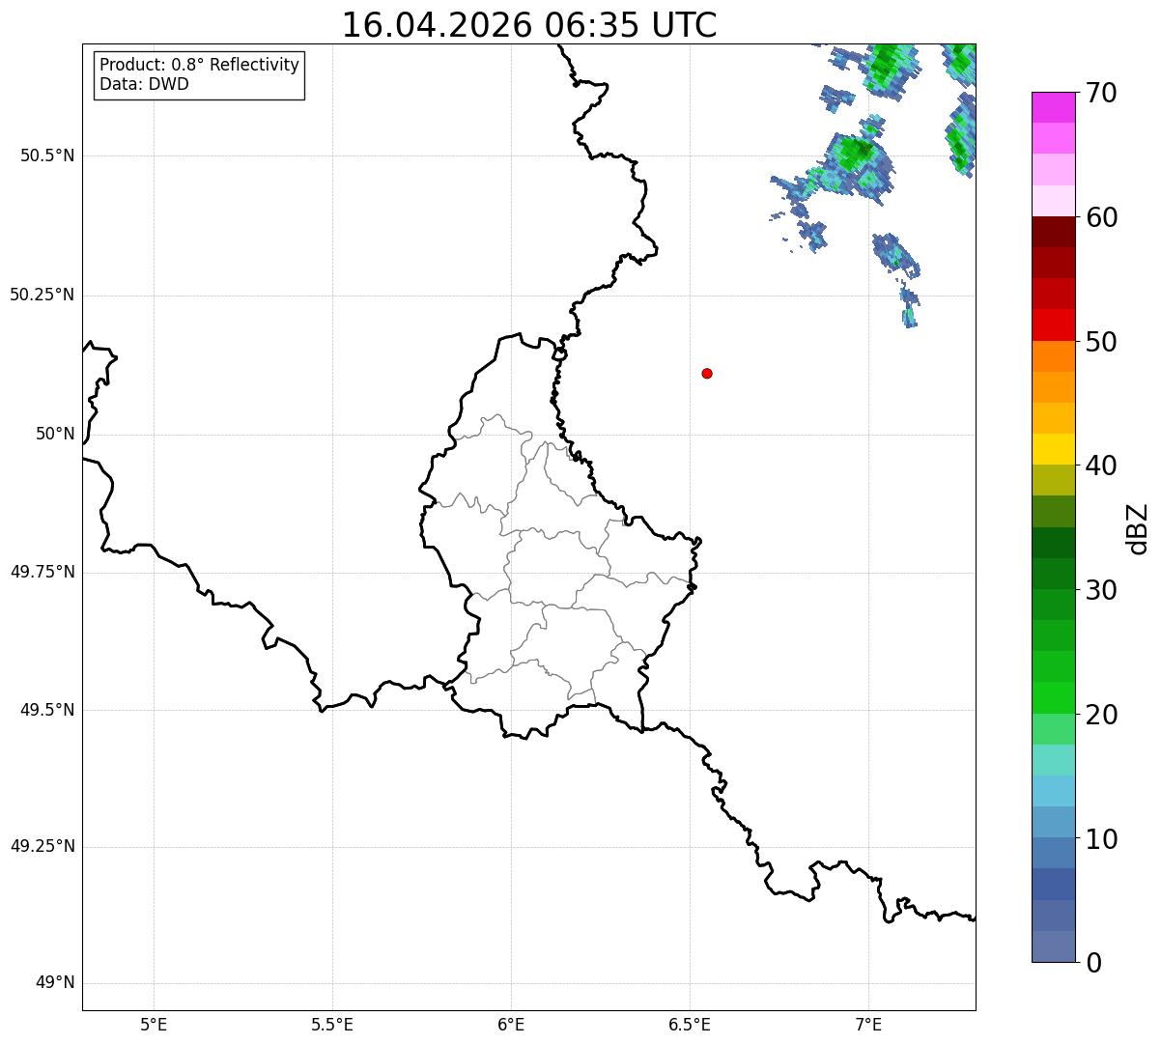This screenshot has height=1044, width=1161.
Task: Select the 49.25°N latitude tick label
Action: point(42,846)
